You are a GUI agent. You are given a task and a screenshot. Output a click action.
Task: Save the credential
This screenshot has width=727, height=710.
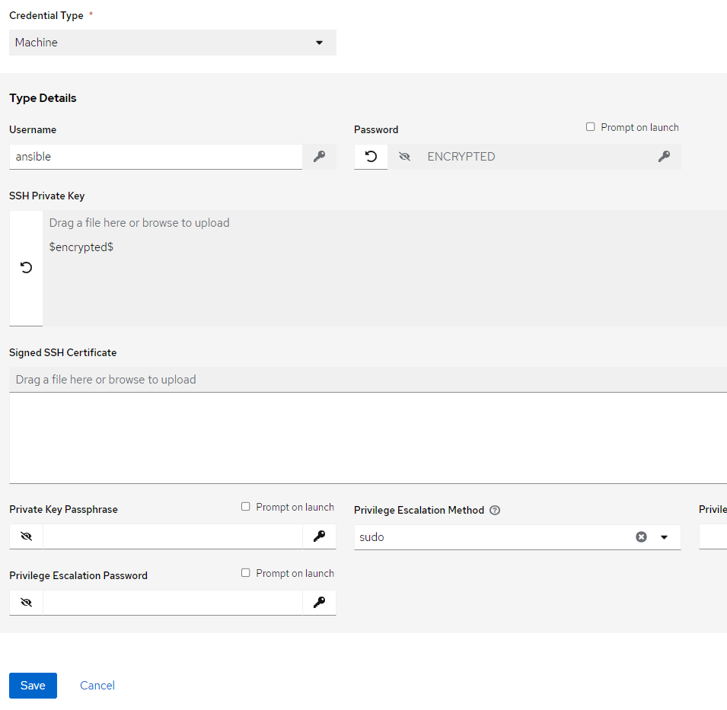click(33, 686)
